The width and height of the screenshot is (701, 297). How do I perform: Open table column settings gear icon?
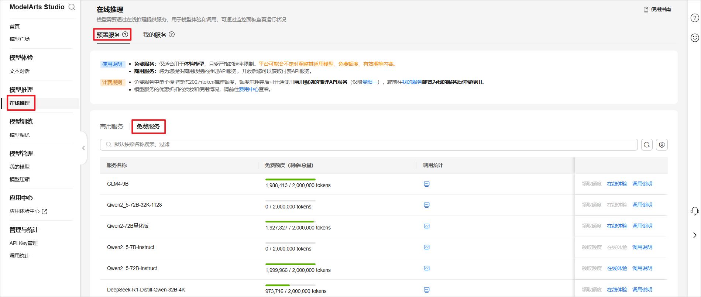click(662, 145)
